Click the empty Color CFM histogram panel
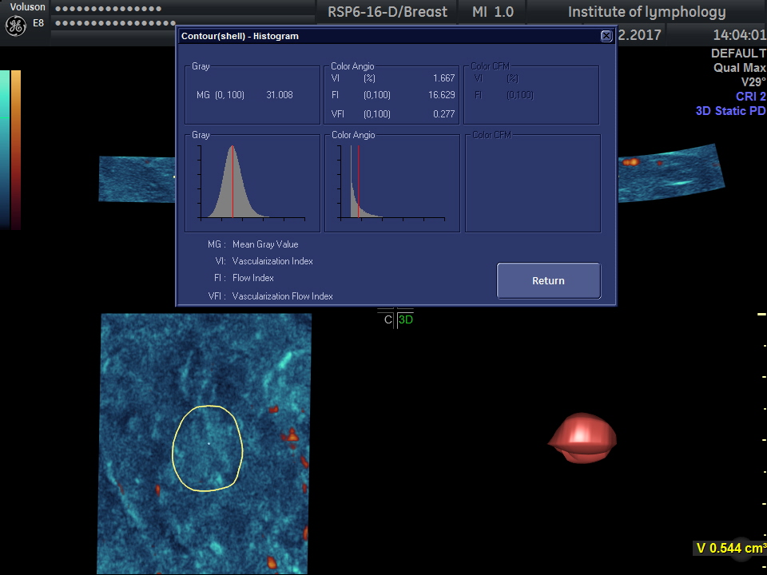The height and width of the screenshot is (575, 767). (x=532, y=183)
